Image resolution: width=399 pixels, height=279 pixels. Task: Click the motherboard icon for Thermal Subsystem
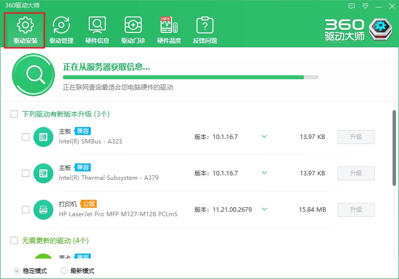pyautogui.click(x=43, y=173)
